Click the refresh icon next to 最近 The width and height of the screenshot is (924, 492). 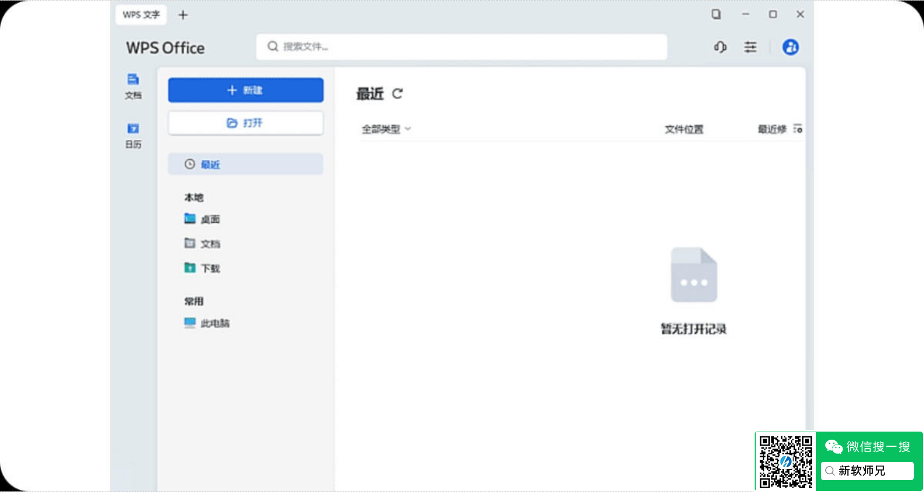click(398, 94)
